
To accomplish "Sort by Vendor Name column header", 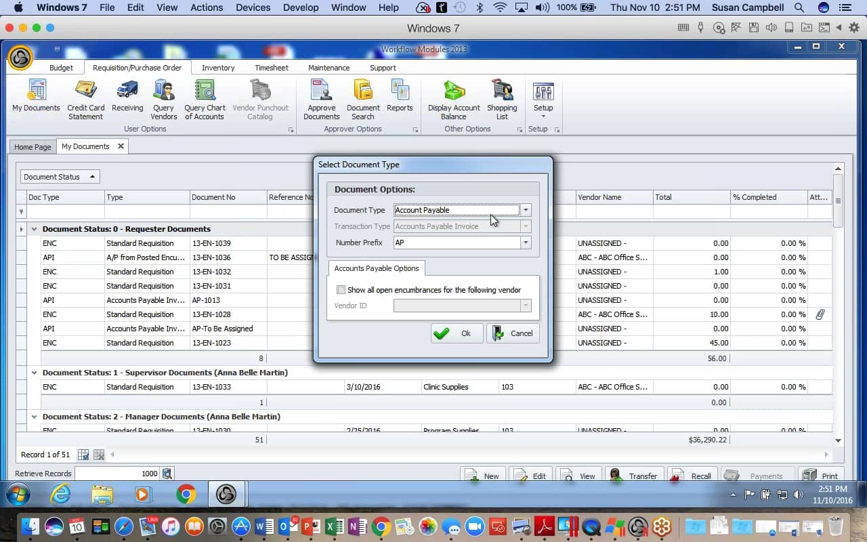I will [x=614, y=197].
